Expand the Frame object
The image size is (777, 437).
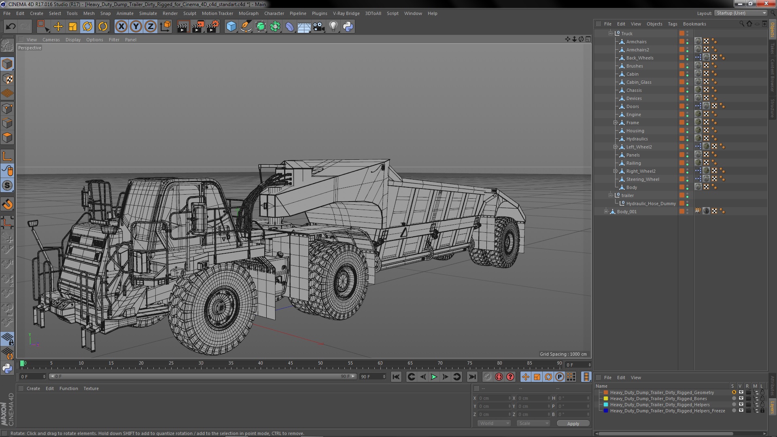point(615,123)
